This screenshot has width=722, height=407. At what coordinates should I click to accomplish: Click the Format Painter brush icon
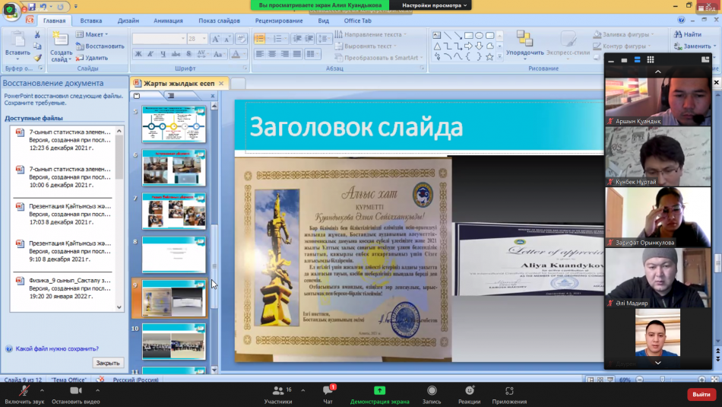point(37,58)
